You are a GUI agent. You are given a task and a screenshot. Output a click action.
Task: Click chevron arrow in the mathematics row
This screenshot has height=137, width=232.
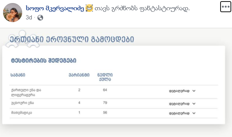click(194, 113)
